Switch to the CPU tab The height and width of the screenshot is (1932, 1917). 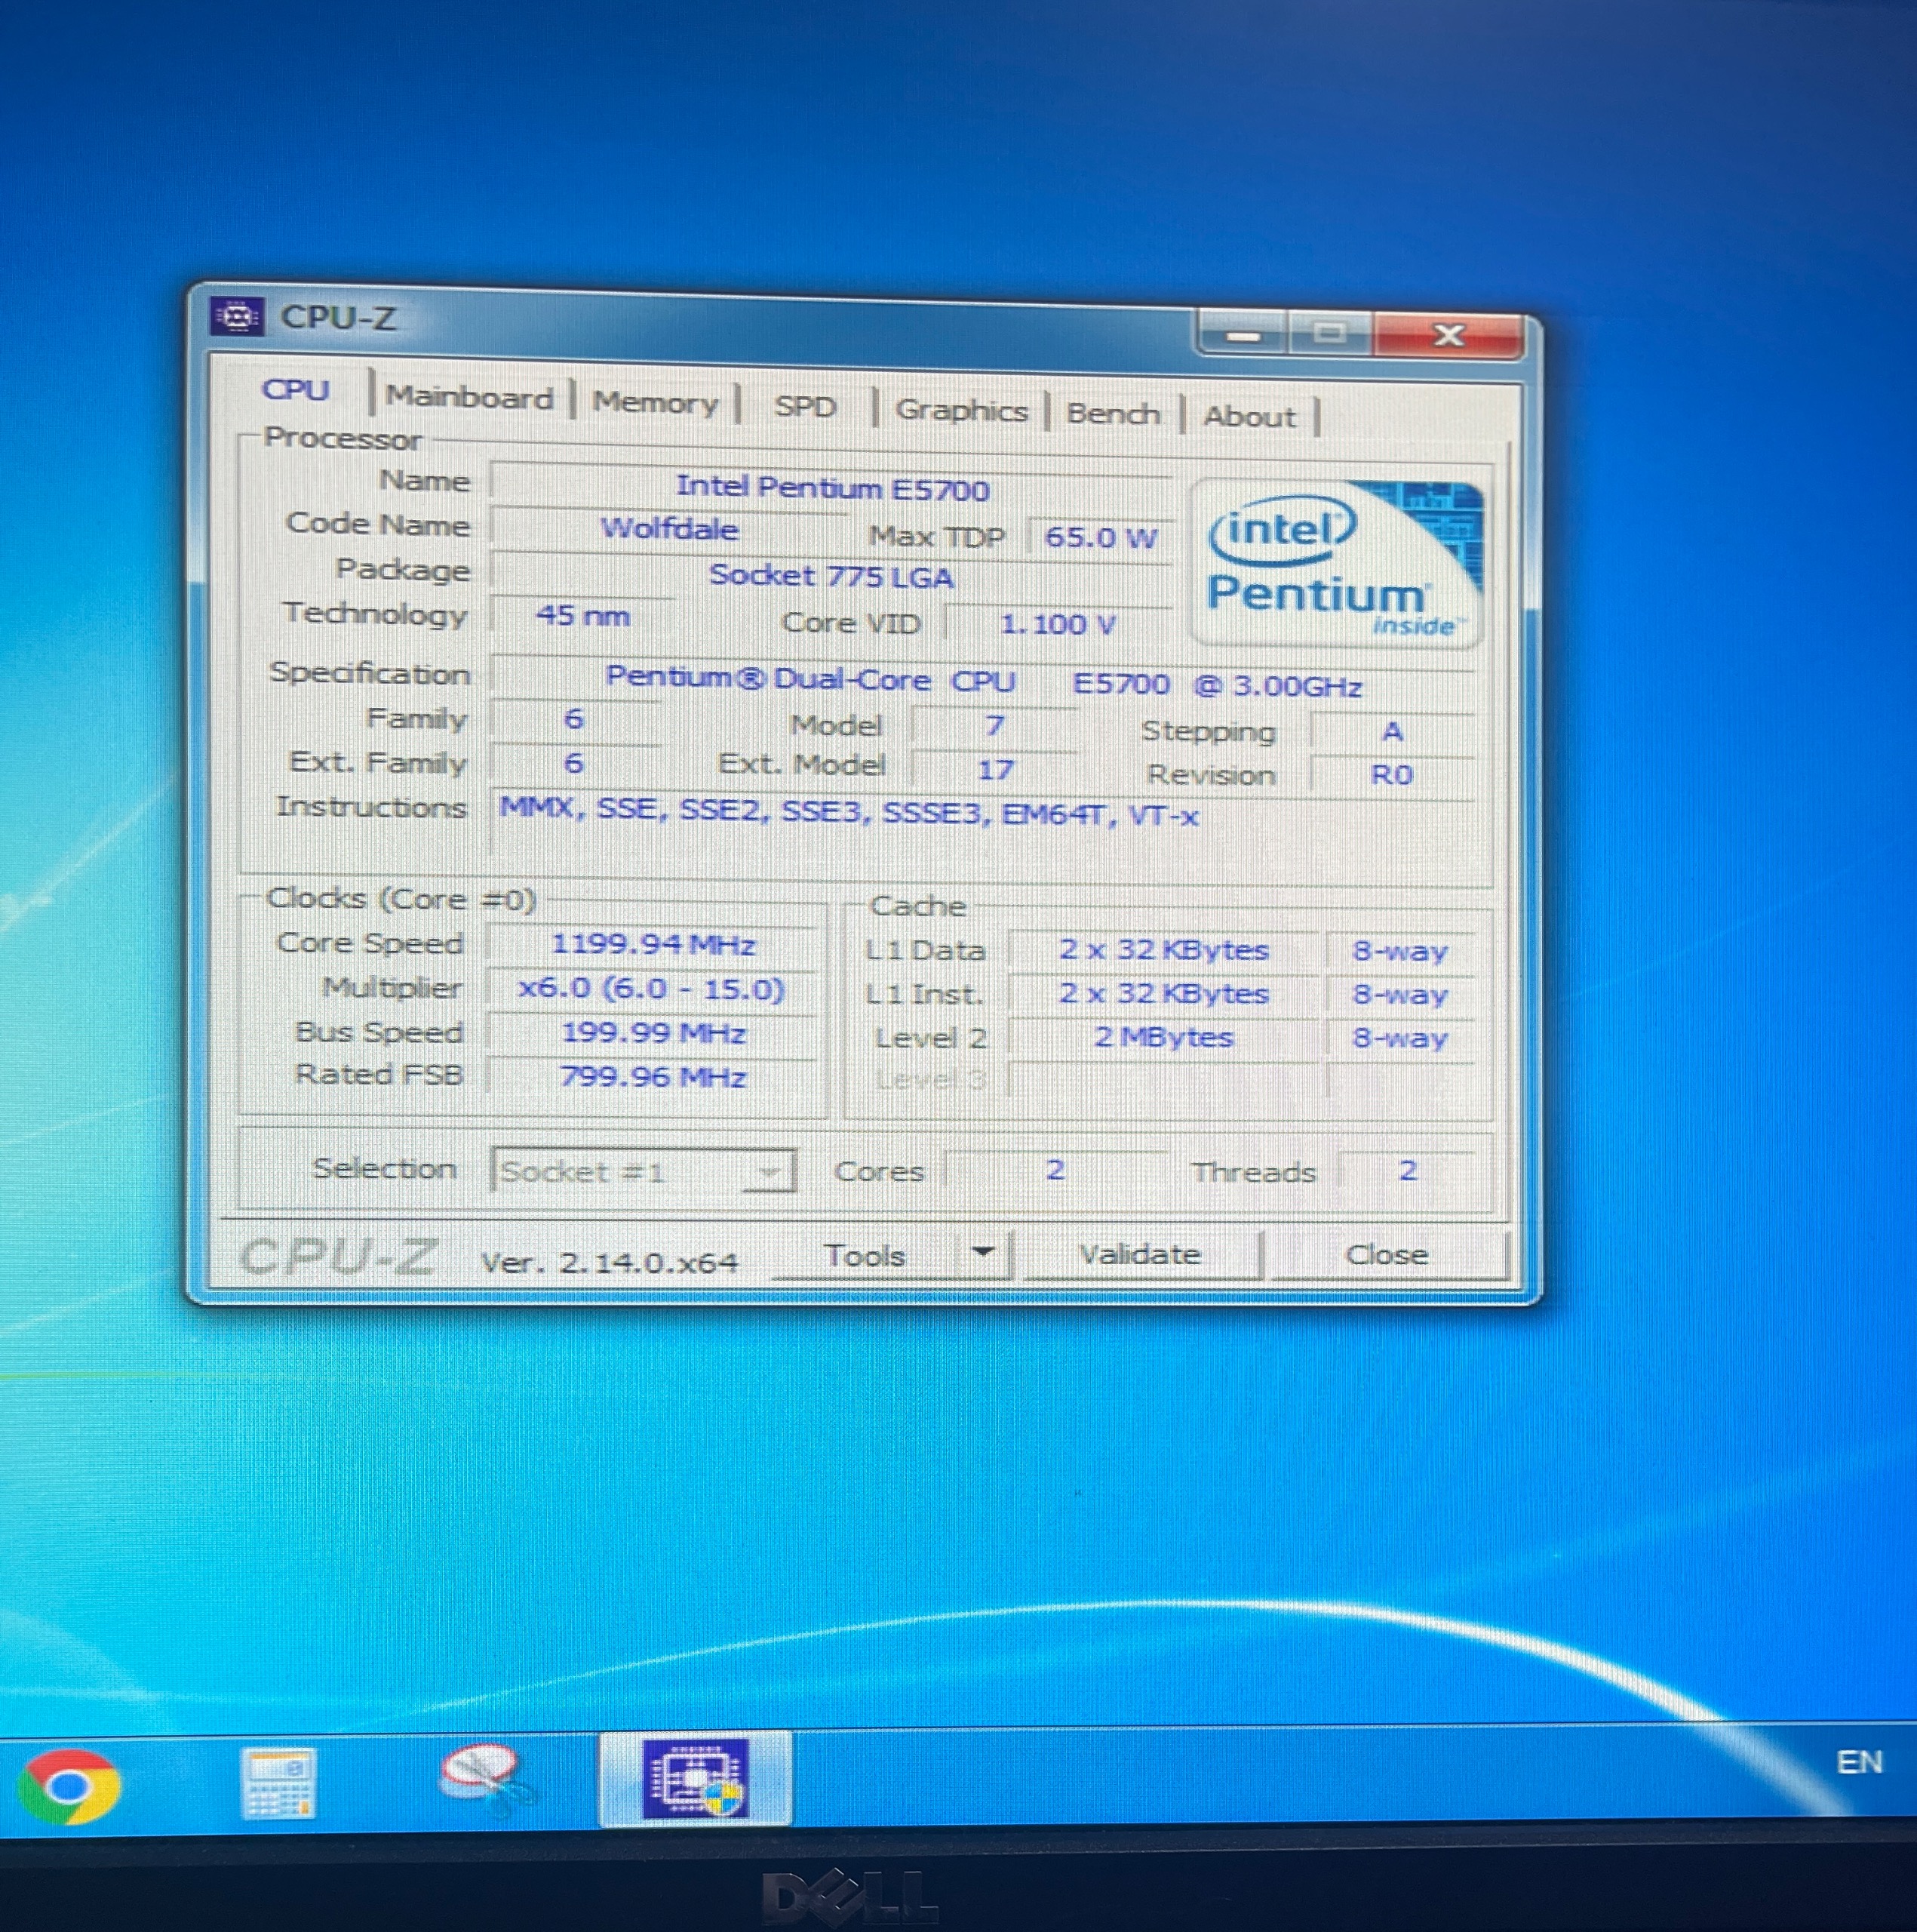(x=296, y=390)
